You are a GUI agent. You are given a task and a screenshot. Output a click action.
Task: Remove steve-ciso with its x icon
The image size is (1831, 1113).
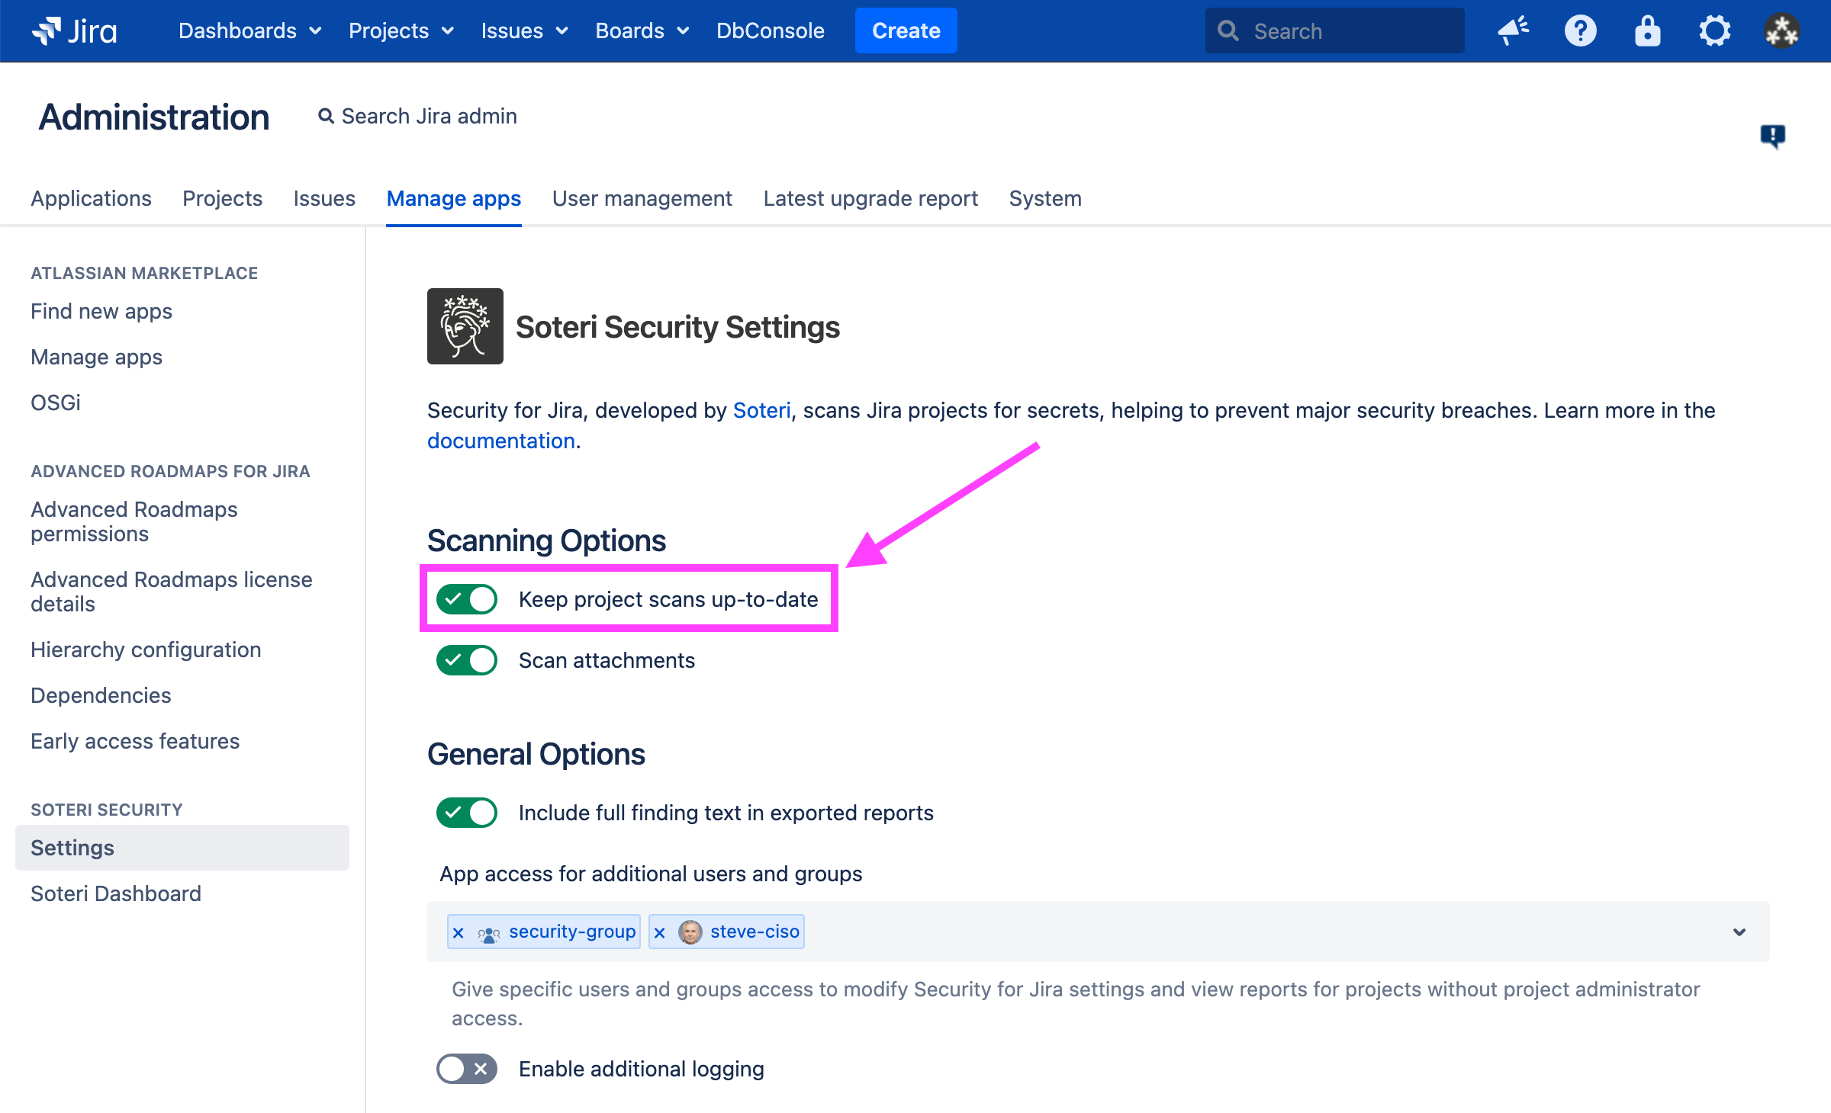pos(660,932)
